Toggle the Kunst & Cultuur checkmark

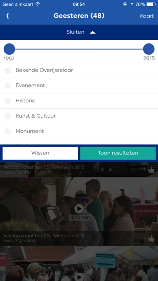coord(8,116)
